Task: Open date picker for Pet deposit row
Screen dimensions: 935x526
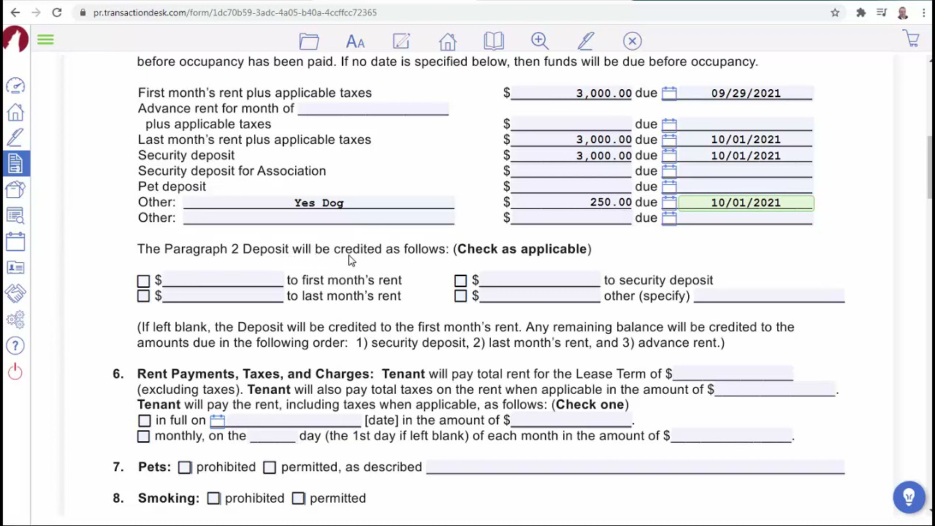Action: 669,187
